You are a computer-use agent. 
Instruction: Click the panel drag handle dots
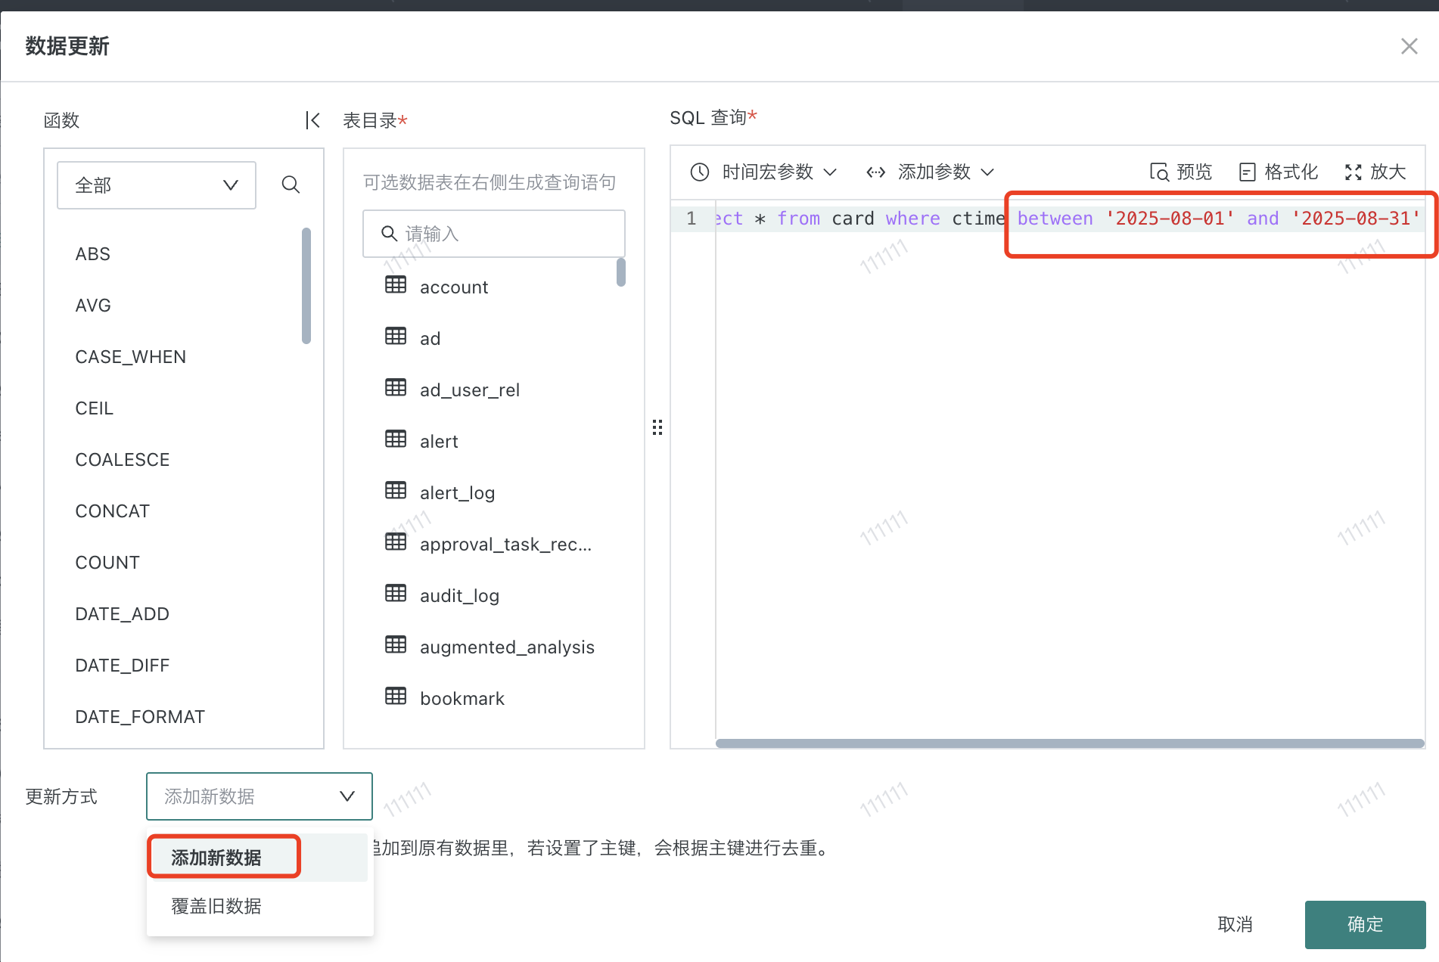pyautogui.click(x=657, y=427)
